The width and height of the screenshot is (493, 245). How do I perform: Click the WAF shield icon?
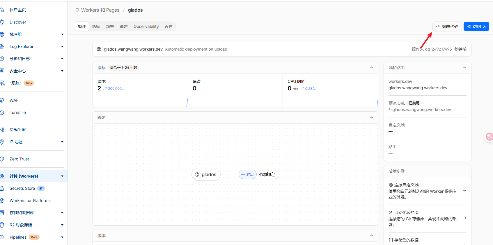(2, 100)
